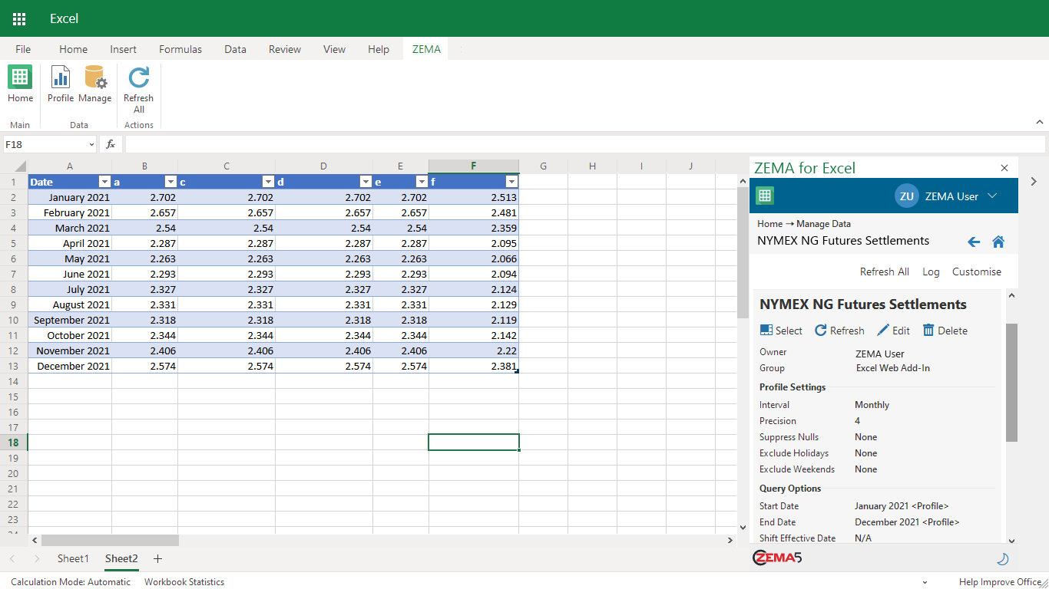1049x589 pixels.
Task: Click the green spreadsheet icon in ZEMA pane
Action: tap(765, 196)
